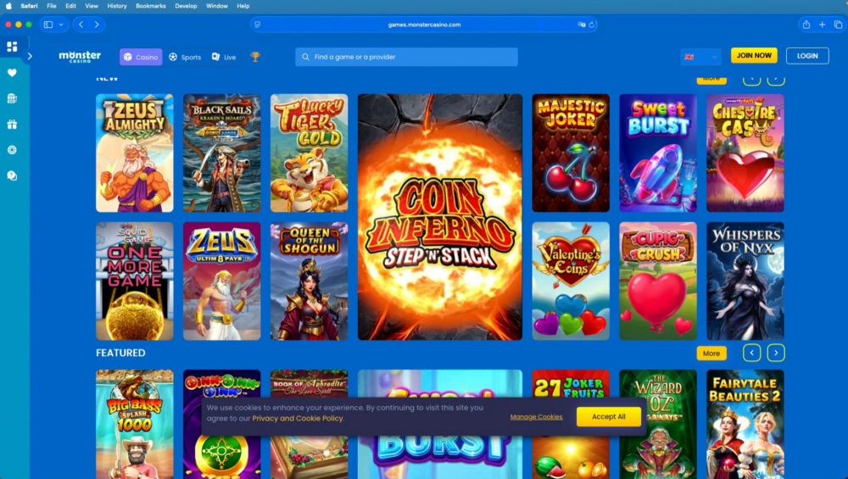
Task: Click the page settings icon in address bar
Action: click(258, 25)
